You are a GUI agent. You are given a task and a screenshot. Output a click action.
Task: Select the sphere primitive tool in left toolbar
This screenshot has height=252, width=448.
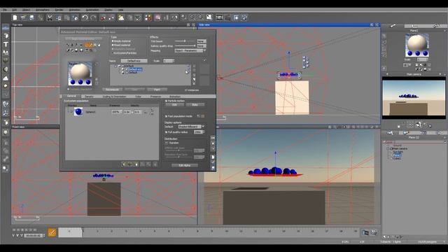pos(6,69)
